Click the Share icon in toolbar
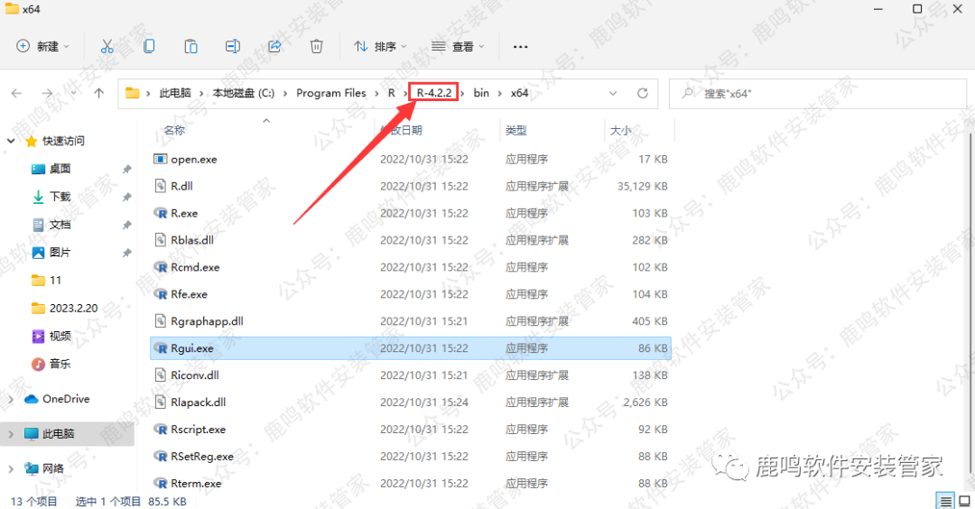975x509 pixels. [274, 46]
